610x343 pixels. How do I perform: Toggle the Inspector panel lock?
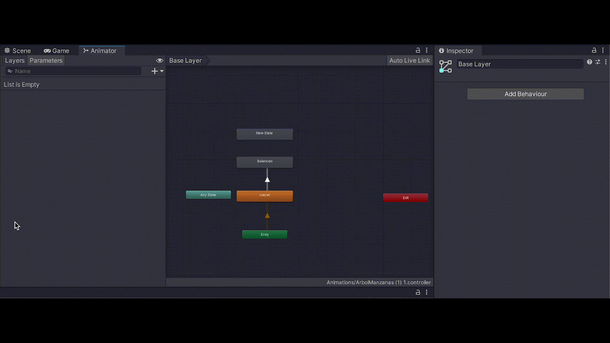[594, 50]
